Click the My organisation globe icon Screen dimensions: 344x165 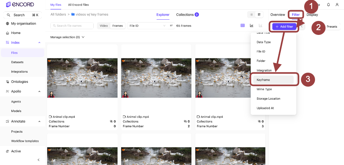(8, 23)
